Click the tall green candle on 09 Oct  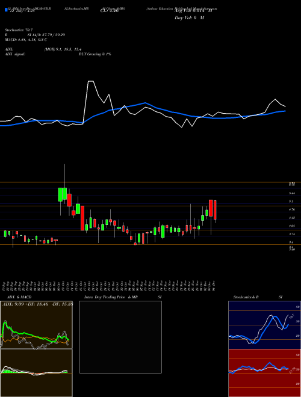pyautogui.click(x=60, y=194)
